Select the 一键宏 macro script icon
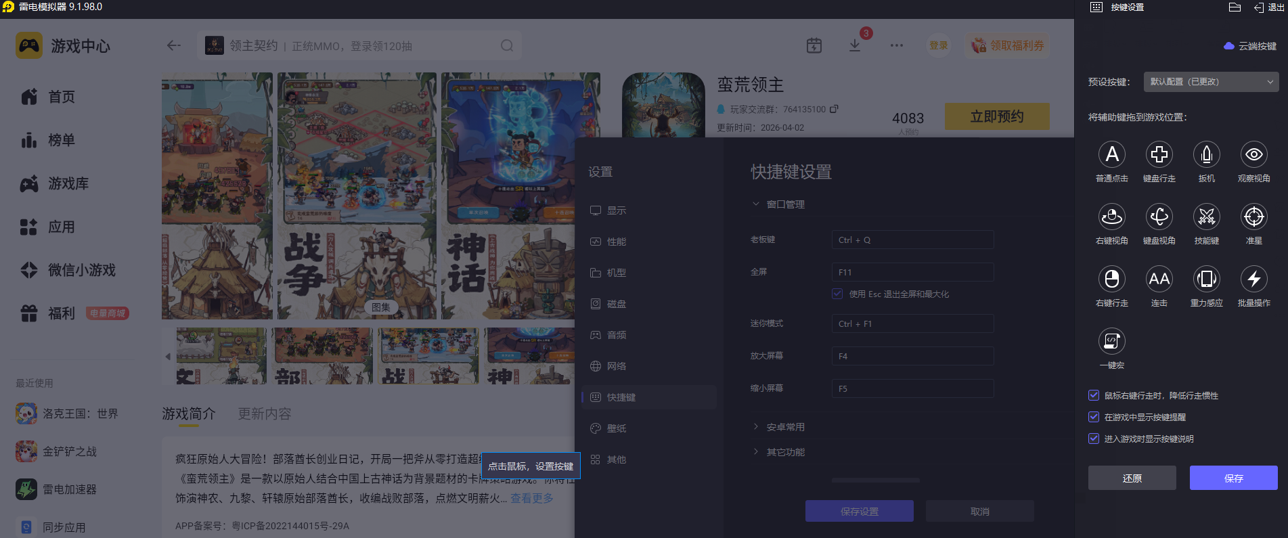Screen dimensions: 1288x538 (1111, 342)
